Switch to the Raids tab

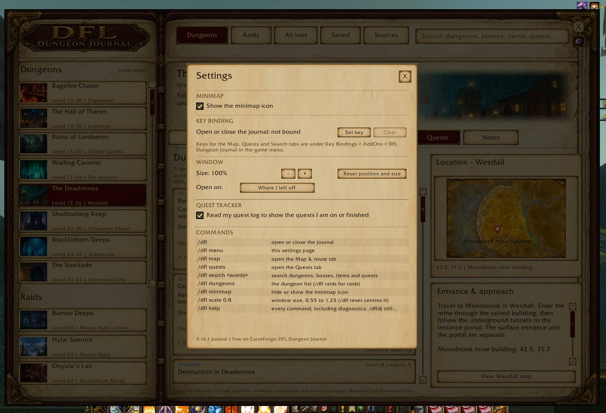(251, 35)
